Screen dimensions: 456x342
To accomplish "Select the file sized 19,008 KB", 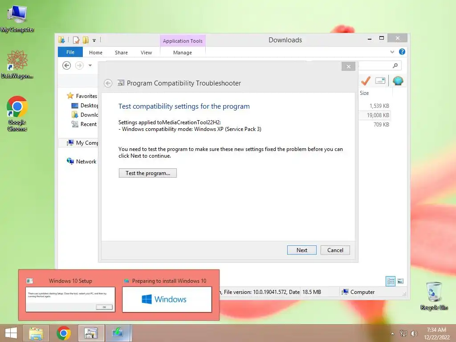I will coord(378,115).
